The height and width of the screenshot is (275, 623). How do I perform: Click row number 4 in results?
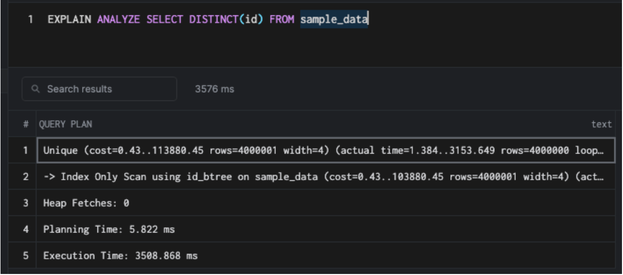[26, 229]
